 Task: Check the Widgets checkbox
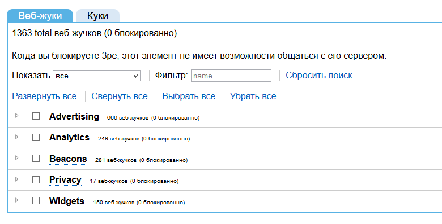pyautogui.click(x=36, y=201)
